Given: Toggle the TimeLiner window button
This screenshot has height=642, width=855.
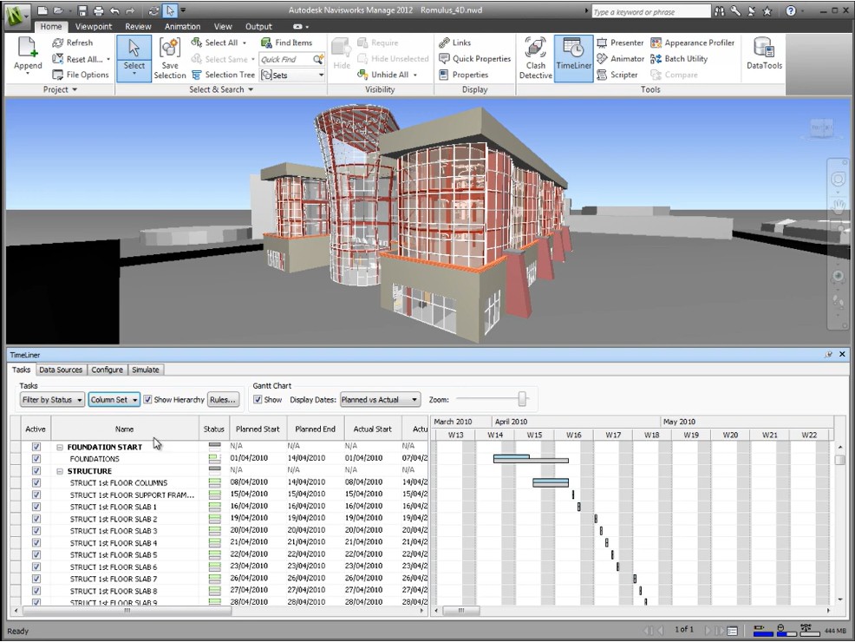Looking at the screenshot, I should pos(573,57).
